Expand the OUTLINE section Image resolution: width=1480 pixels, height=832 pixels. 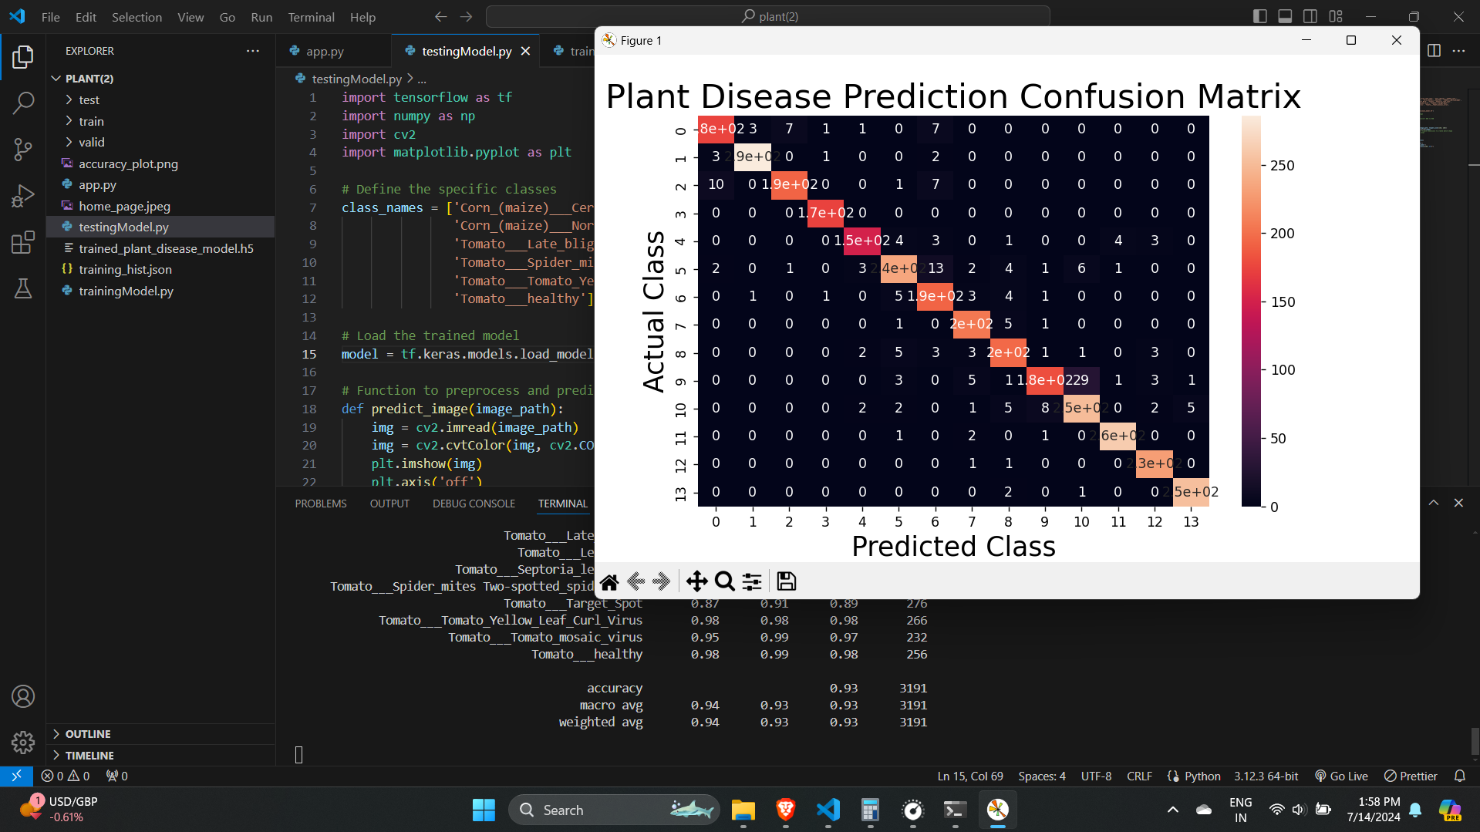(x=88, y=734)
